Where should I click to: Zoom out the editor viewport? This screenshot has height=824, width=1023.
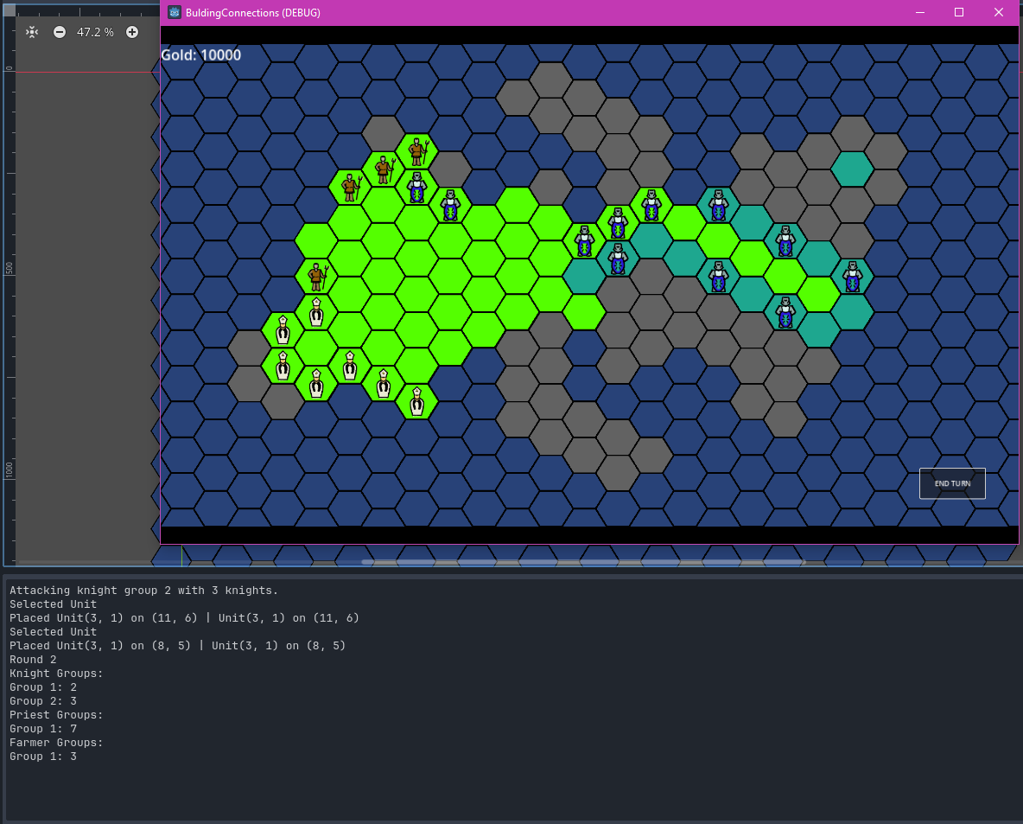point(60,32)
